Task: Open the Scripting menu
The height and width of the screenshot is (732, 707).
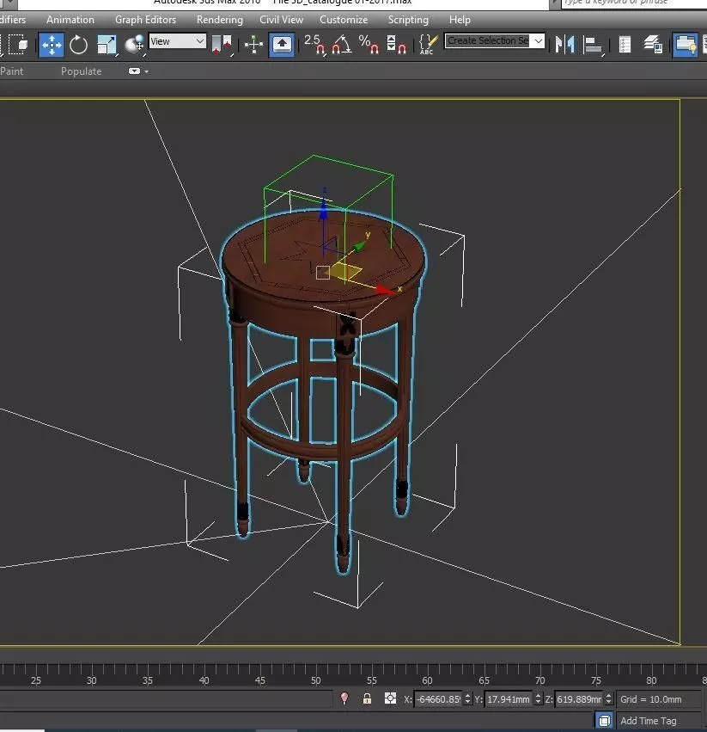Action: point(408,20)
